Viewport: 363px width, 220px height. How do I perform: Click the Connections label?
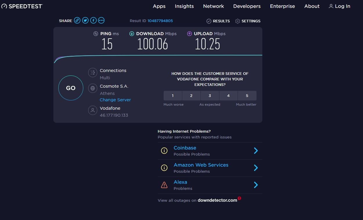pos(113,71)
